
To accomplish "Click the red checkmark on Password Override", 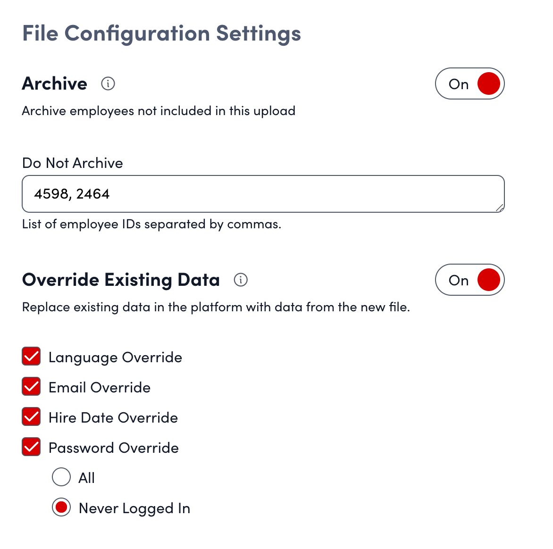I will tap(31, 447).
